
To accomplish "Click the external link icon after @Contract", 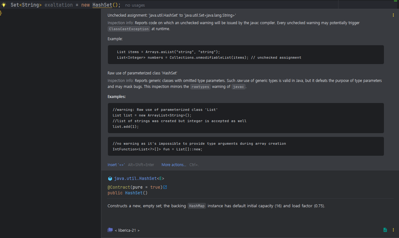I will (165, 187).
